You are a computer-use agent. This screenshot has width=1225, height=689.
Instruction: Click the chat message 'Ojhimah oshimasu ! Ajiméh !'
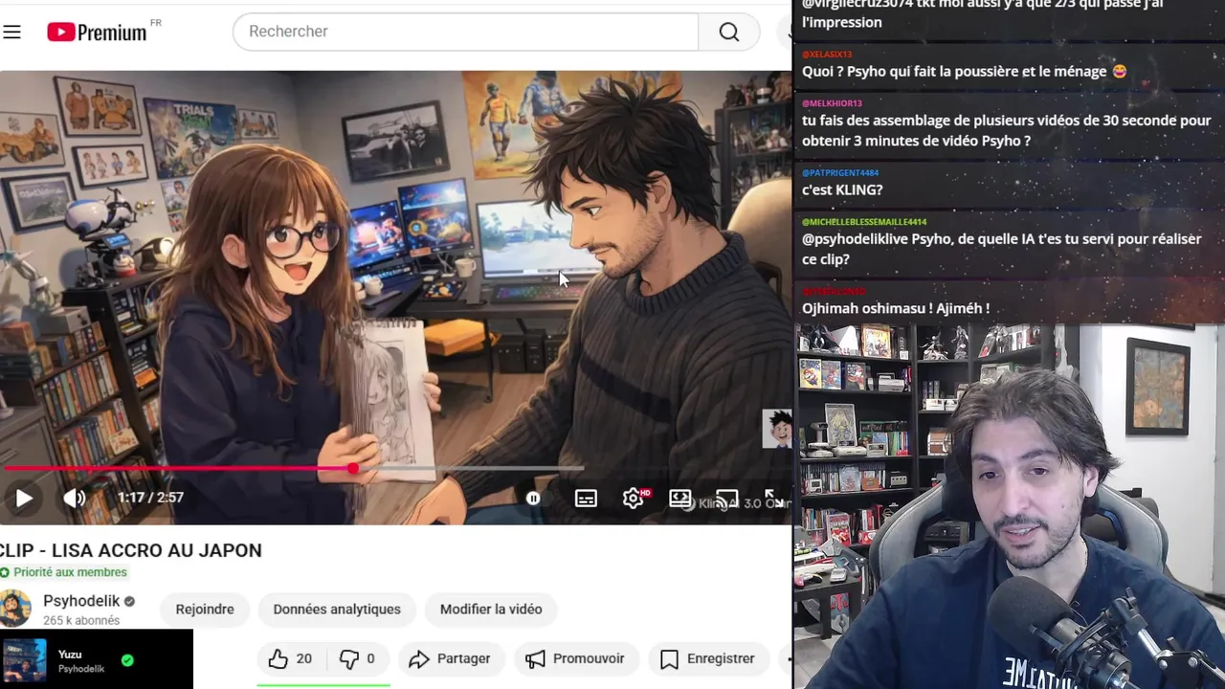[896, 308]
